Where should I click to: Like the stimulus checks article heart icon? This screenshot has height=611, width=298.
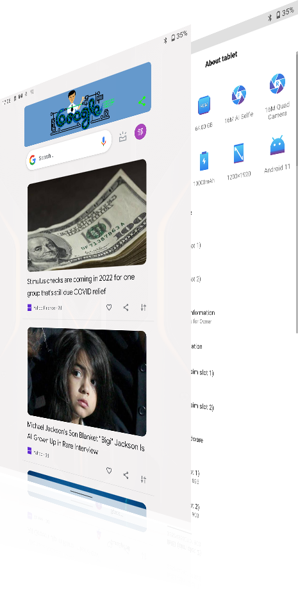point(109,308)
